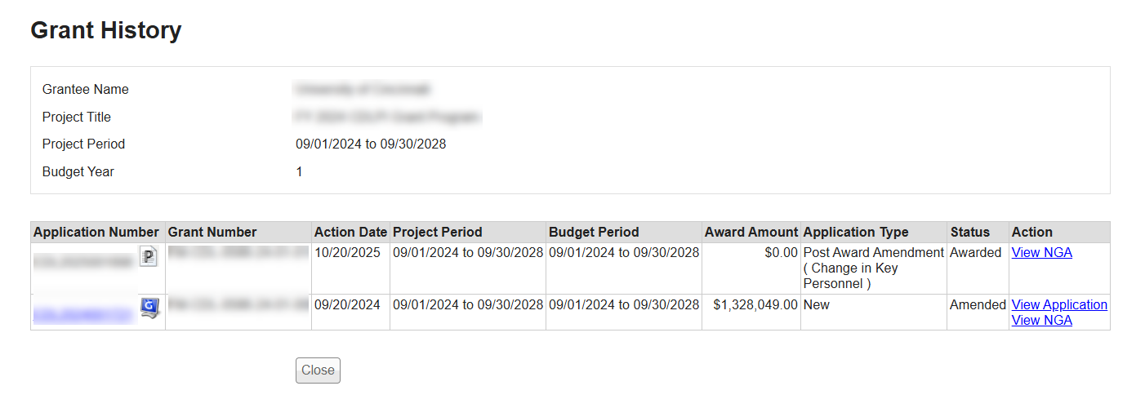
Task: Open View Application for the New grant
Action: 1059,304
